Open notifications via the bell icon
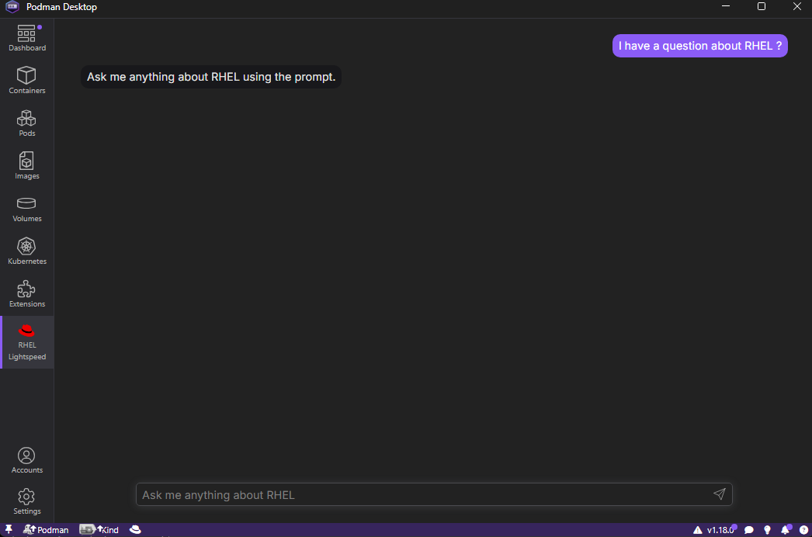The image size is (812, 537). [786, 530]
